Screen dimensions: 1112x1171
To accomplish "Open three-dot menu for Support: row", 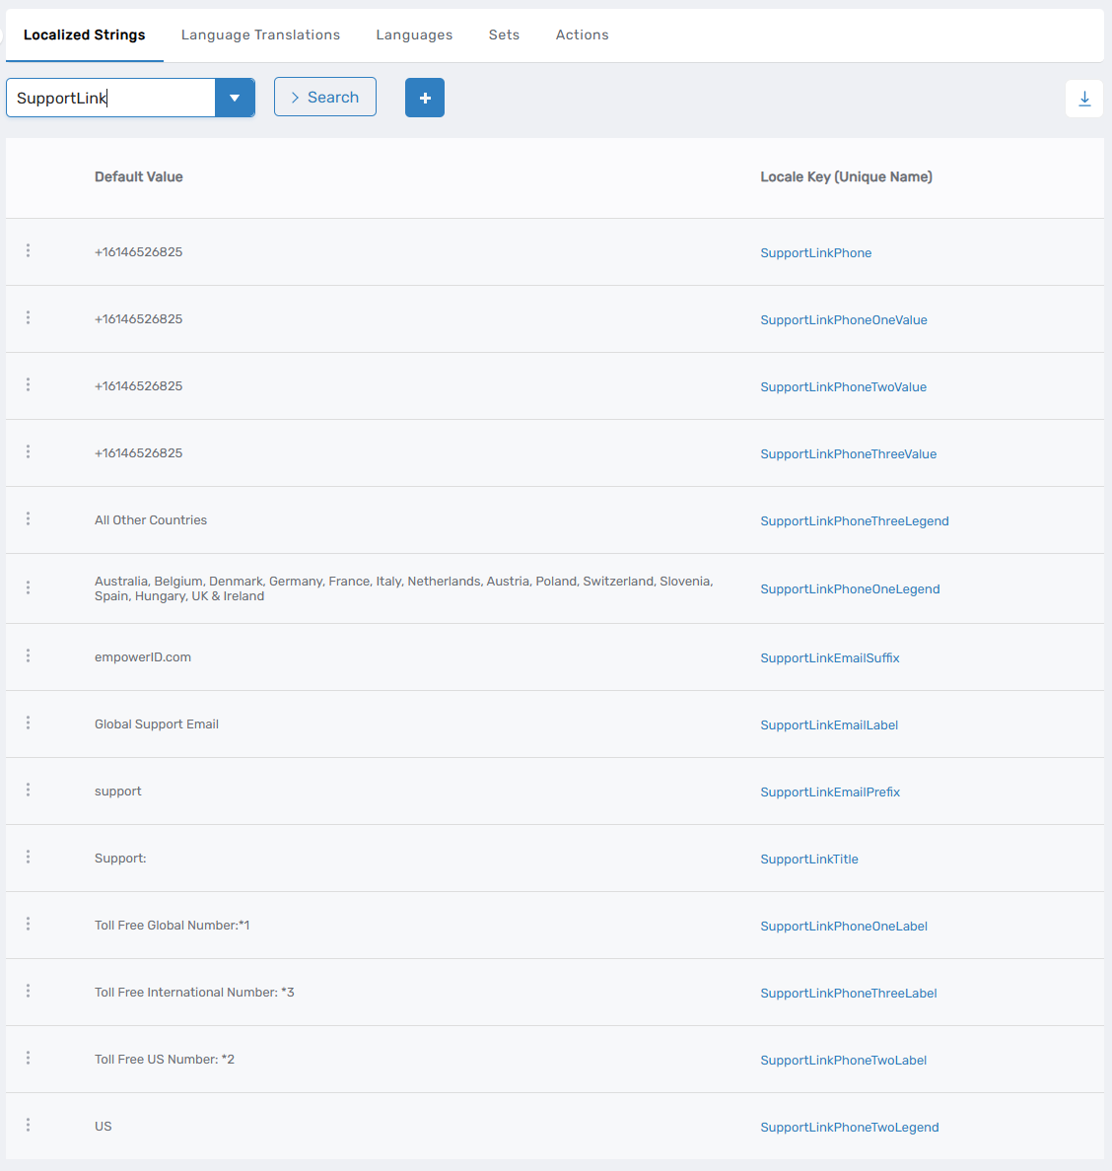I will click(x=28, y=858).
